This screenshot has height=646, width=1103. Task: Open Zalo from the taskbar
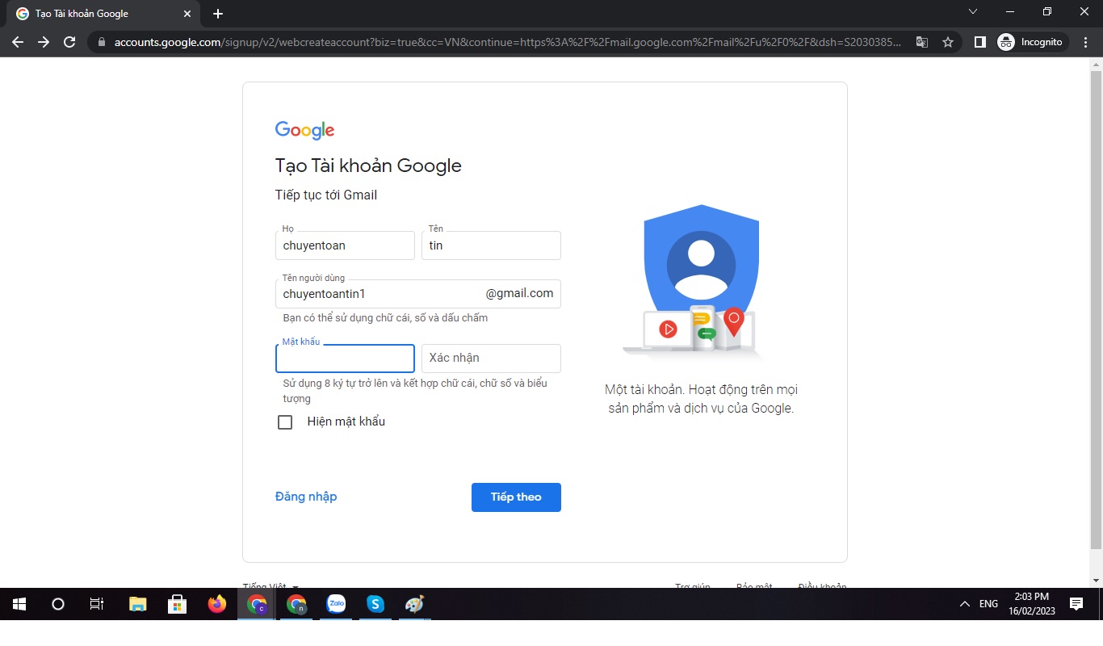(336, 604)
